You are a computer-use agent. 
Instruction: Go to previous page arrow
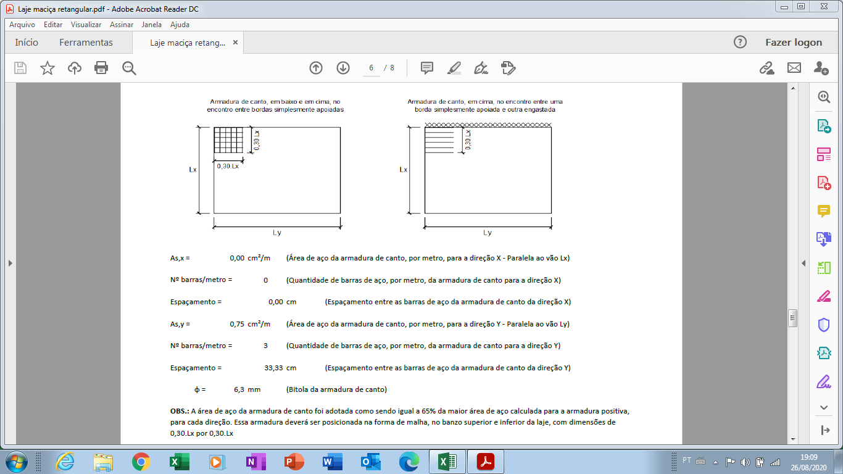pos(316,68)
